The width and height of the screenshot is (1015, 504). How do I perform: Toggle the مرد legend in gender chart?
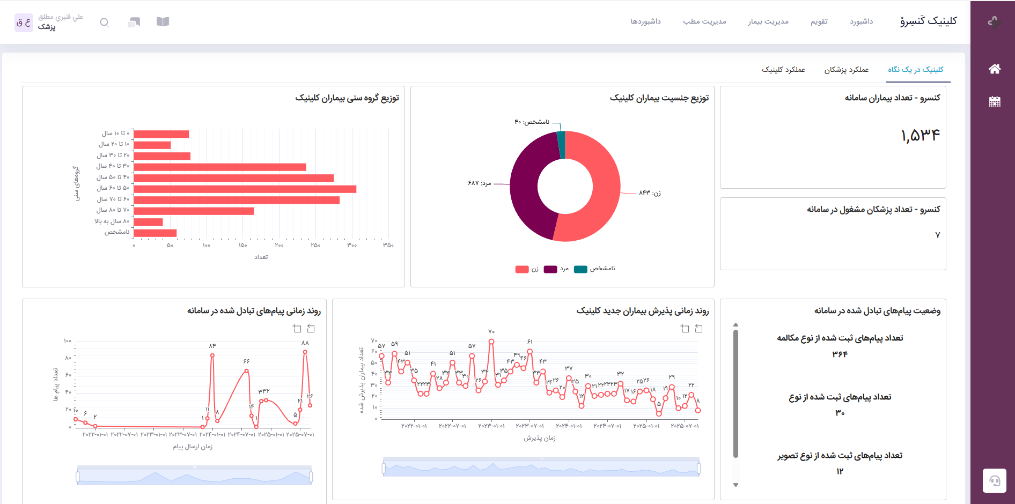556,269
